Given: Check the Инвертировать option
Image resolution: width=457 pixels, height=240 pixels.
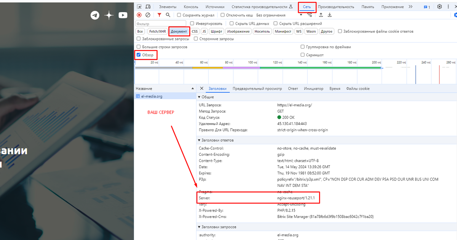Looking at the screenshot, I should coord(192,24).
